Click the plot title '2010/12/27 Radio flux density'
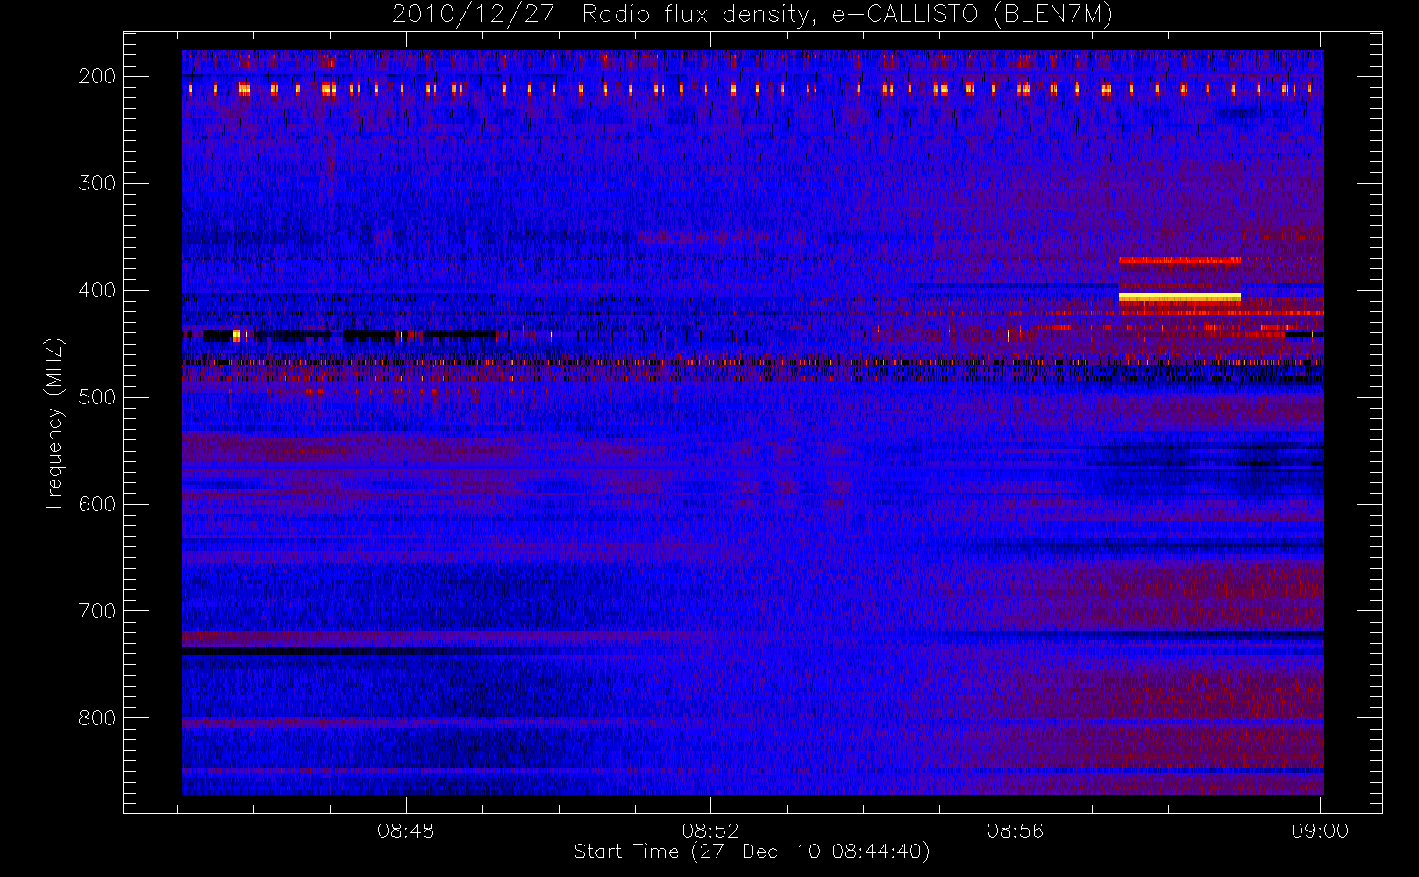The image size is (1419, 877). pyautogui.click(x=599, y=15)
